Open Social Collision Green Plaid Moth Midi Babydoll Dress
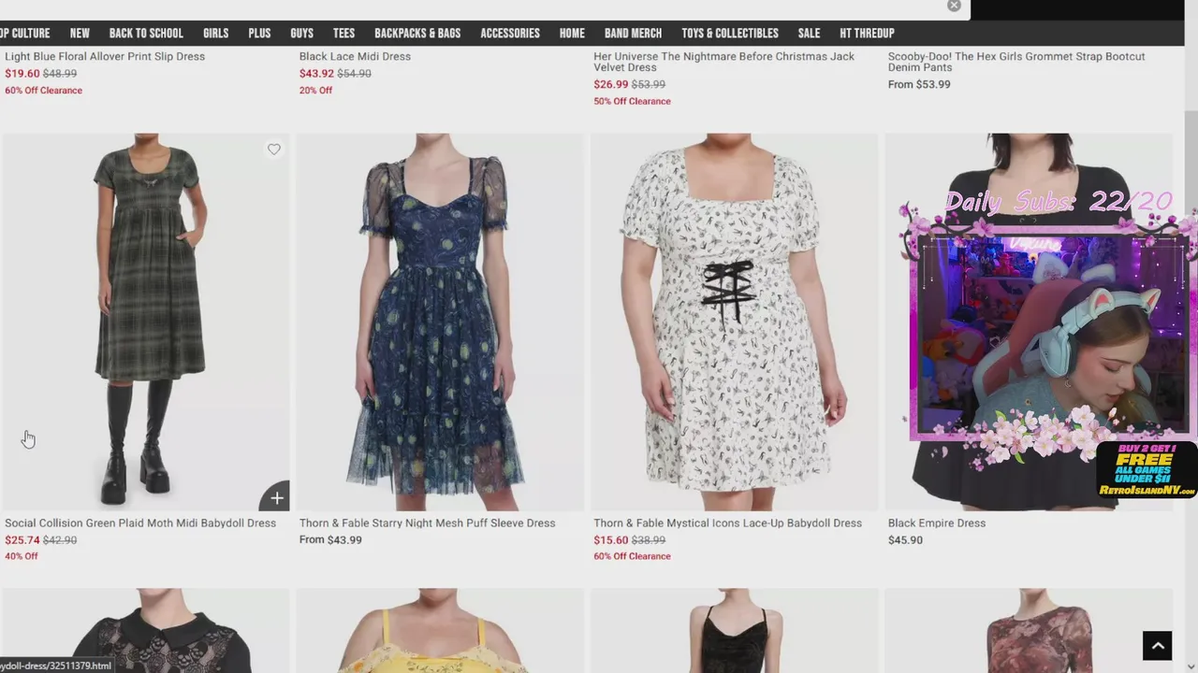Screen dimensions: 1198x673 tap(140, 523)
